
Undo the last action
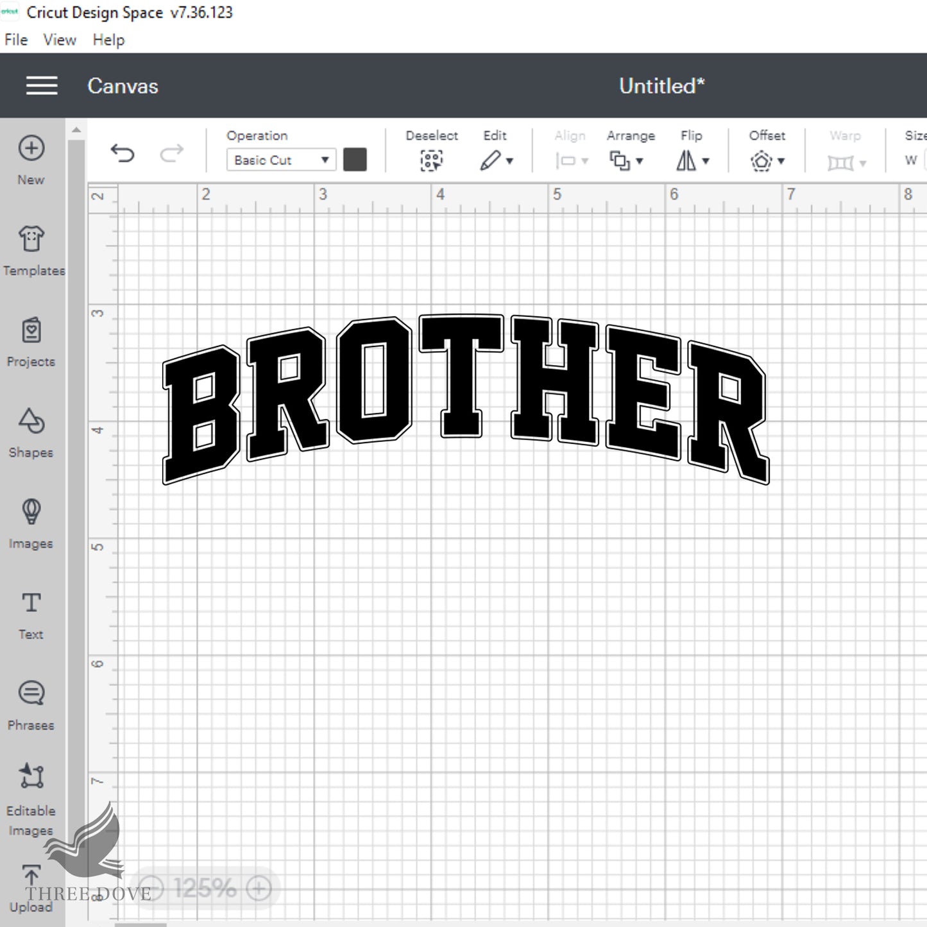tap(122, 153)
